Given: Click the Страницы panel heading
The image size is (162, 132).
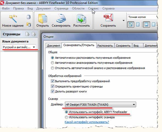Looking at the screenshot, I should click(x=12, y=34).
